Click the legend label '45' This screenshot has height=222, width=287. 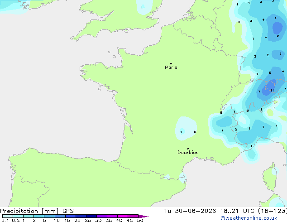click(x=129, y=220)
